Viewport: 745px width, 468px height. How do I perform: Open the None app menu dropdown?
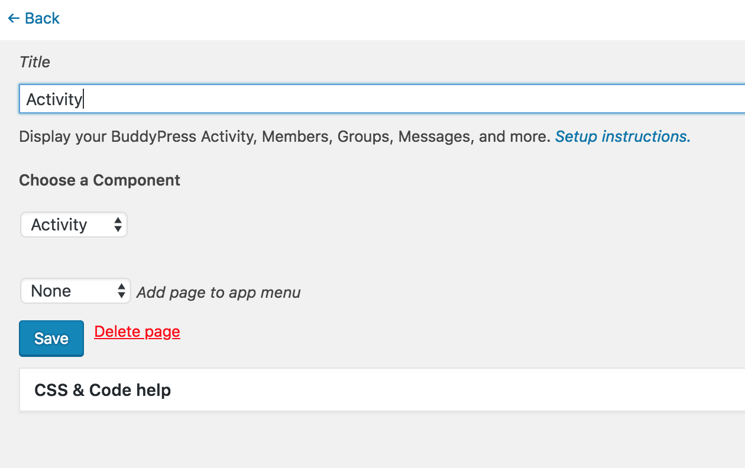tap(76, 291)
